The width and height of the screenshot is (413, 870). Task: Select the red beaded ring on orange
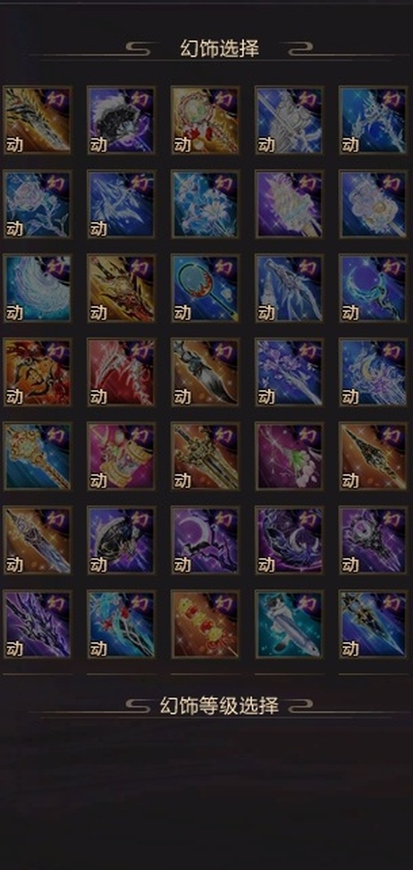[204, 120]
